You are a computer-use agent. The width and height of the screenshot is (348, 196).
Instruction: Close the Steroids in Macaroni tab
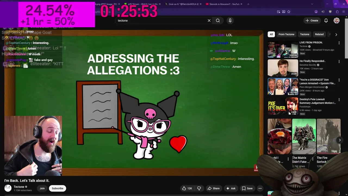tap(241, 4)
